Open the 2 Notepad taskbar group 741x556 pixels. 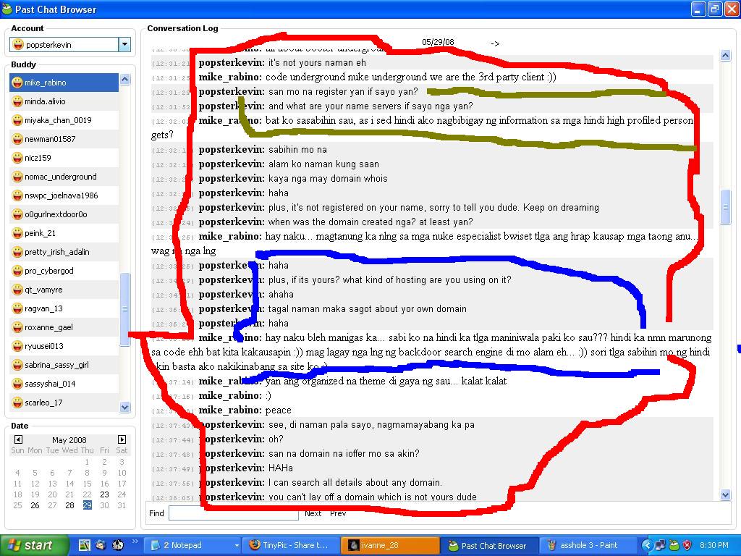tap(192, 546)
